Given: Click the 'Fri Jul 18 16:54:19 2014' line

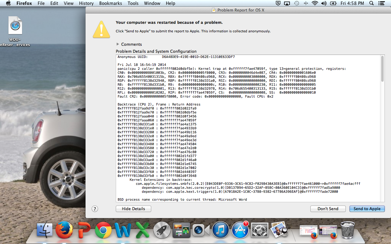Looking at the screenshot, I should point(142,65).
